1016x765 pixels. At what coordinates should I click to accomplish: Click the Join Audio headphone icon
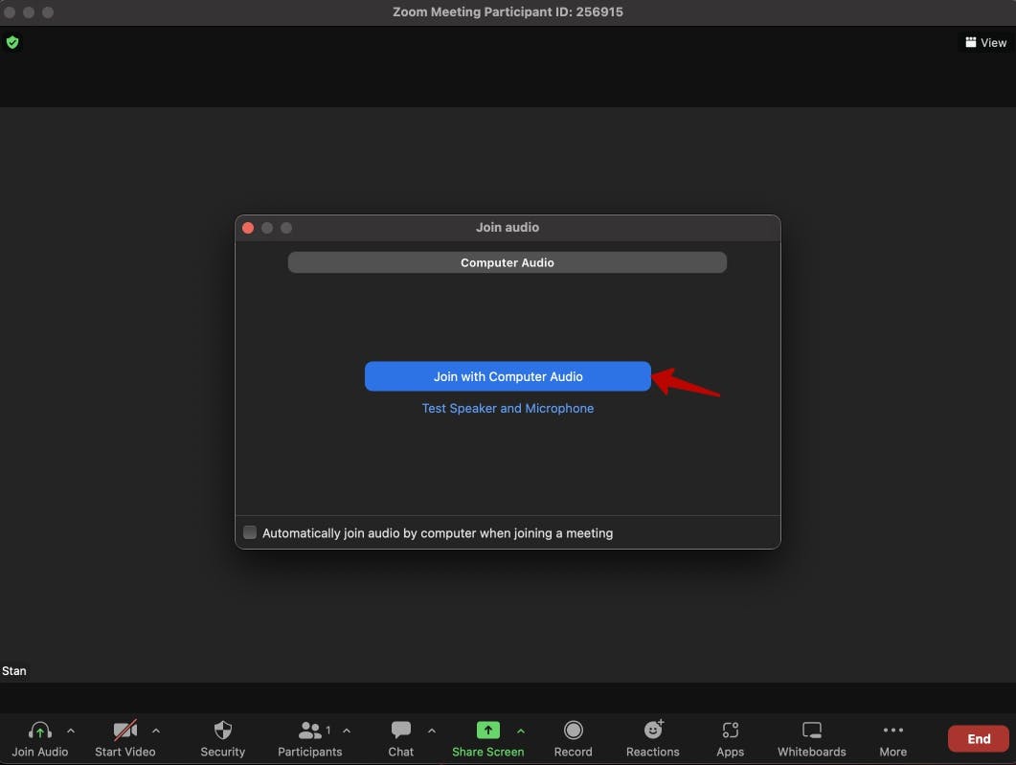(x=39, y=731)
